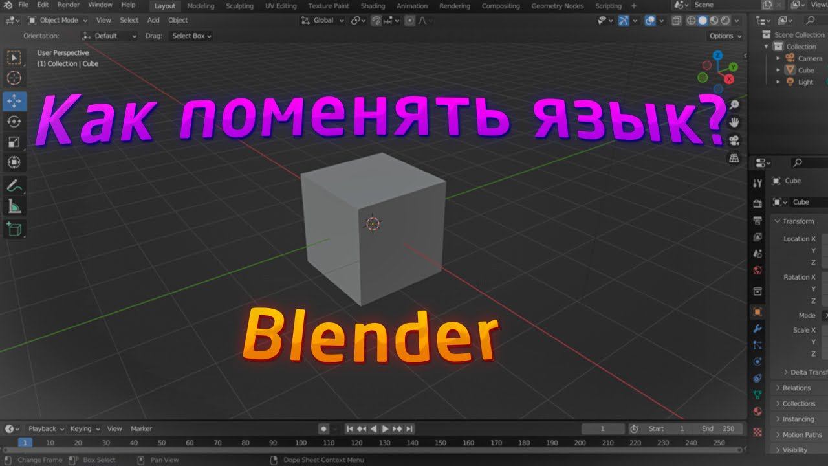Open the View Layer properties tab

[757, 237]
